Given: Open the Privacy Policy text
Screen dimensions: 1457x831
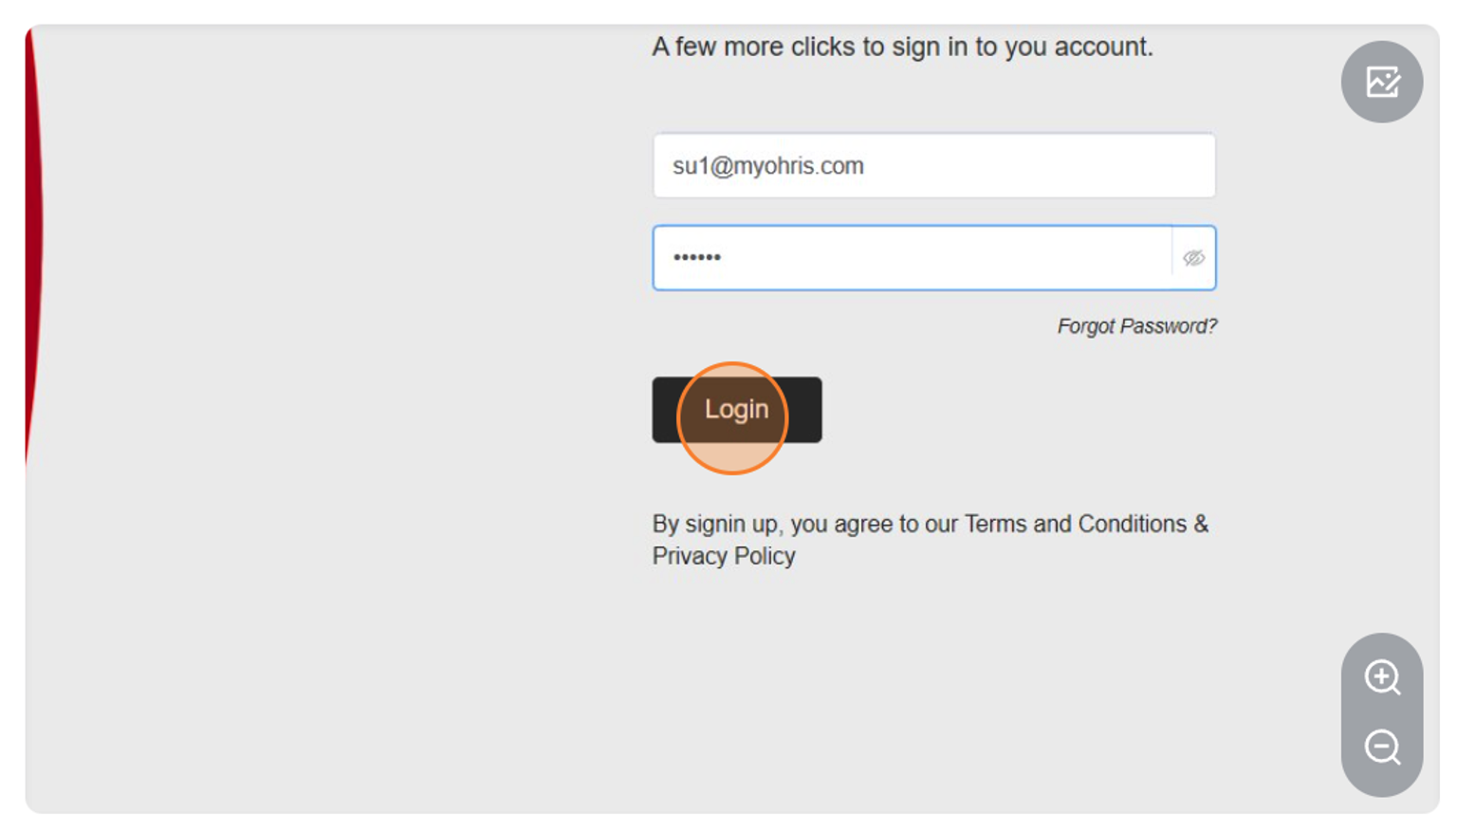Looking at the screenshot, I should coord(724,556).
